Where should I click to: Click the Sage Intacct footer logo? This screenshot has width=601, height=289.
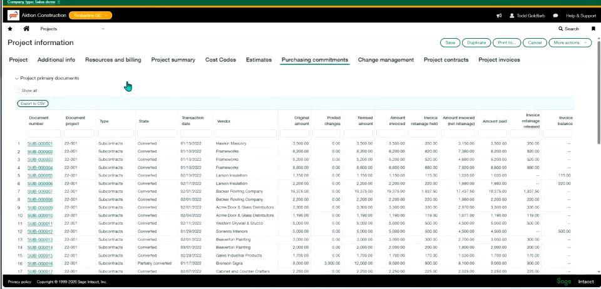point(575,281)
